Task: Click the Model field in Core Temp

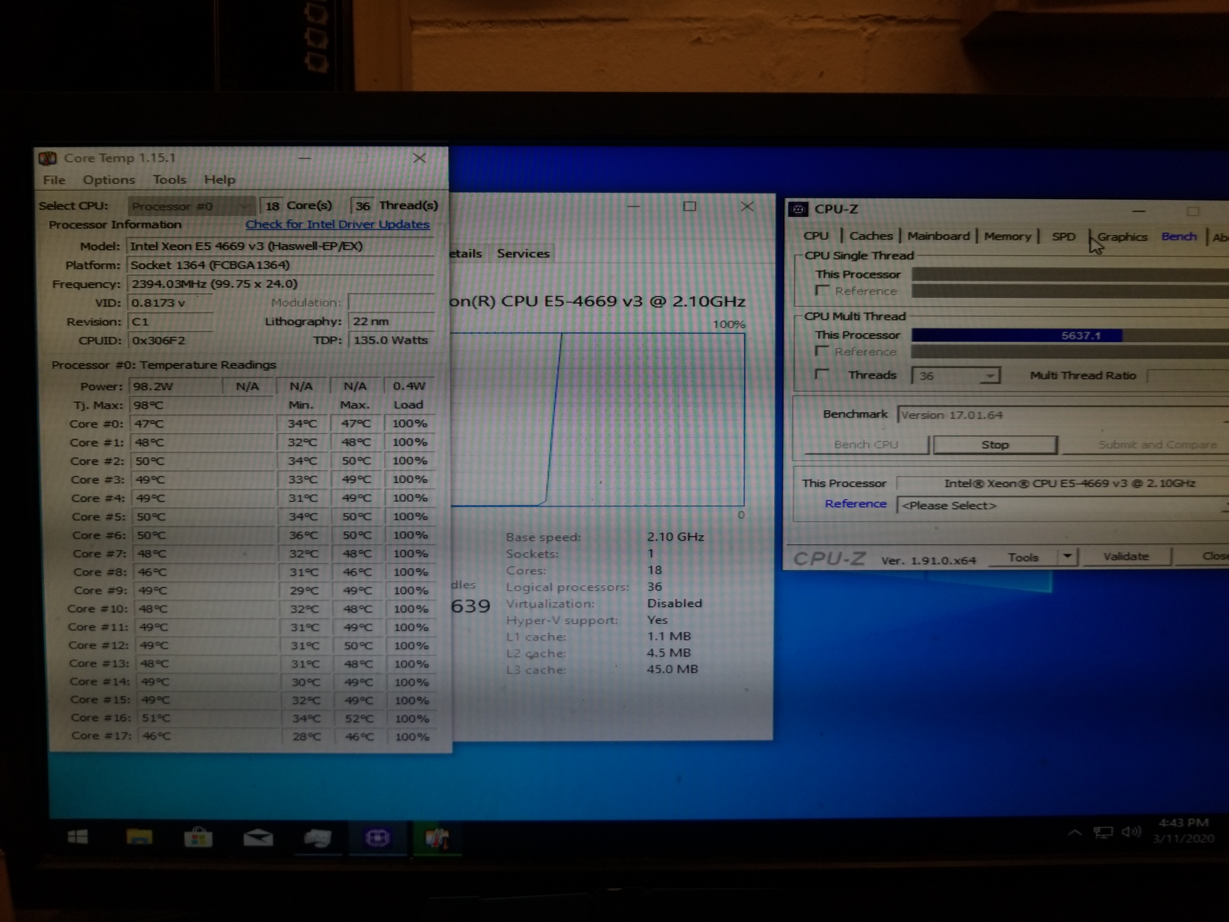Action: pos(281,246)
